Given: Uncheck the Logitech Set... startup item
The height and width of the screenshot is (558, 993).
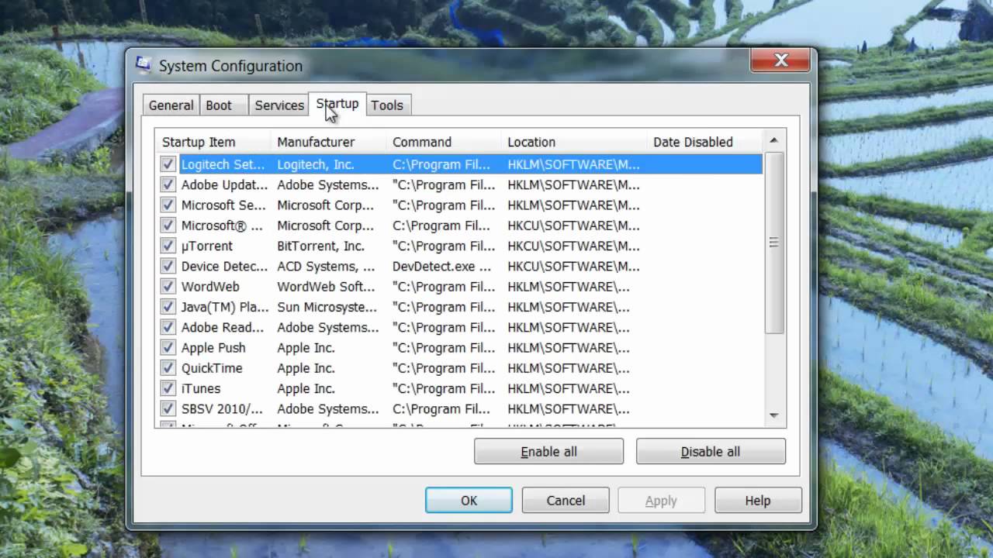Looking at the screenshot, I should [168, 164].
